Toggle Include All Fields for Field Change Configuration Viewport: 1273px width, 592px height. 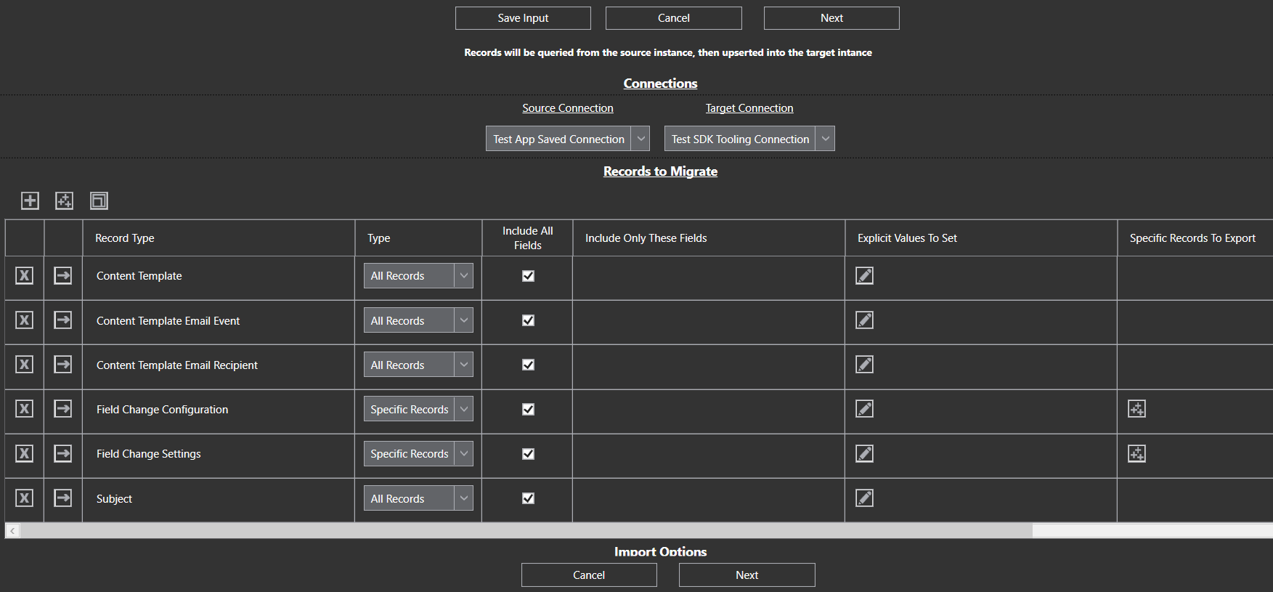point(528,410)
